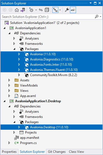Click the App.axaml file icon

pyautogui.click(x=16, y=96)
